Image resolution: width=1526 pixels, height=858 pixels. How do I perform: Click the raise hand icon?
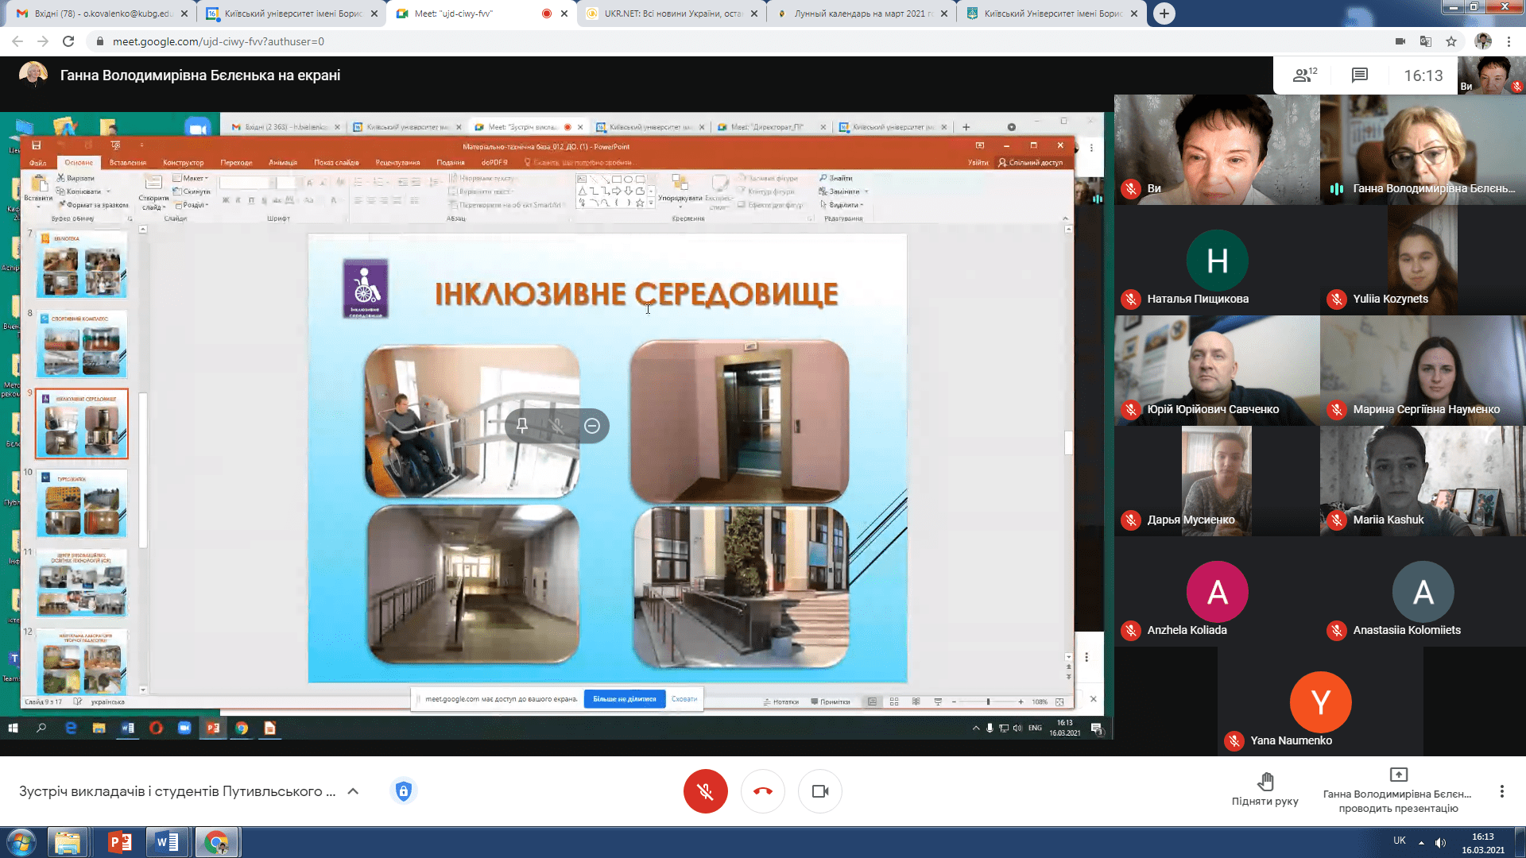coord(1265,782)
